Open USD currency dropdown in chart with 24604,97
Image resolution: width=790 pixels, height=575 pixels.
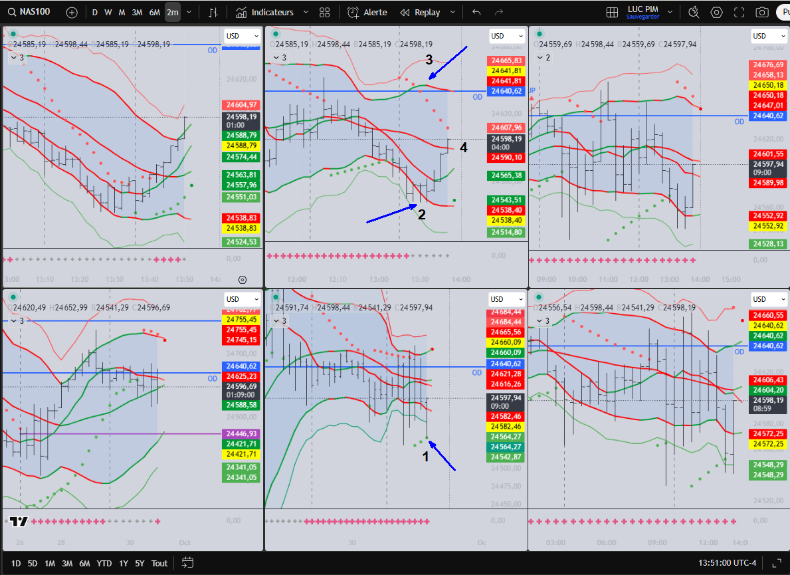tap(242, 36)
